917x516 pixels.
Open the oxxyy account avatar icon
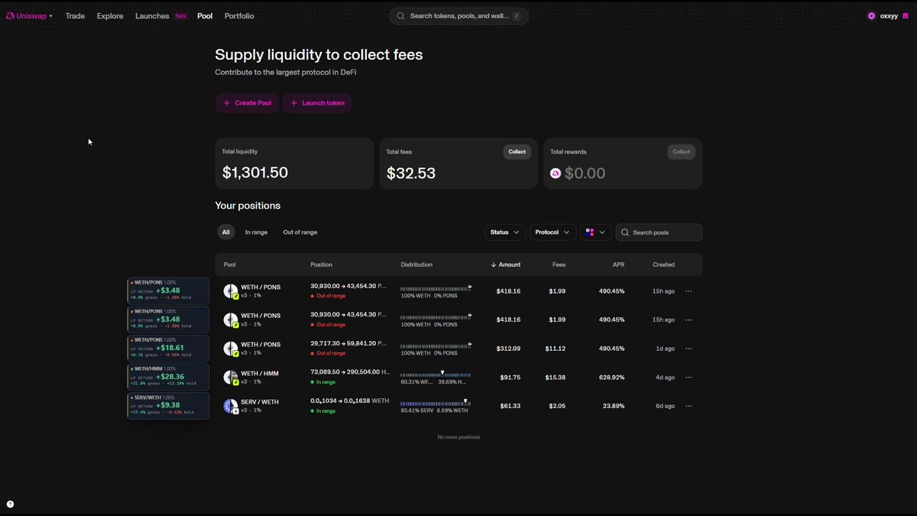[871, 16]
